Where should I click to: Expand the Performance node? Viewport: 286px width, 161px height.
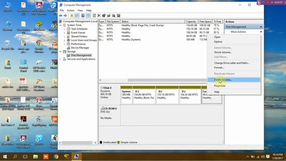pyautogui.click(x=64, y=44)
